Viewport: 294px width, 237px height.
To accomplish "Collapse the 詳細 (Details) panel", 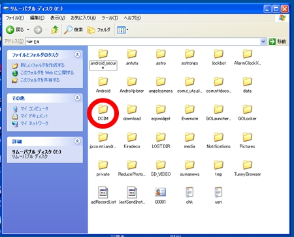I will 77,141.
